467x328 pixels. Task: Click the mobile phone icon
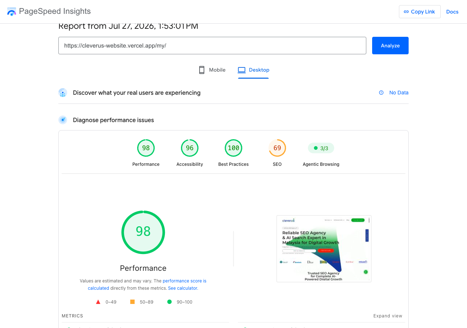[202, 70]
